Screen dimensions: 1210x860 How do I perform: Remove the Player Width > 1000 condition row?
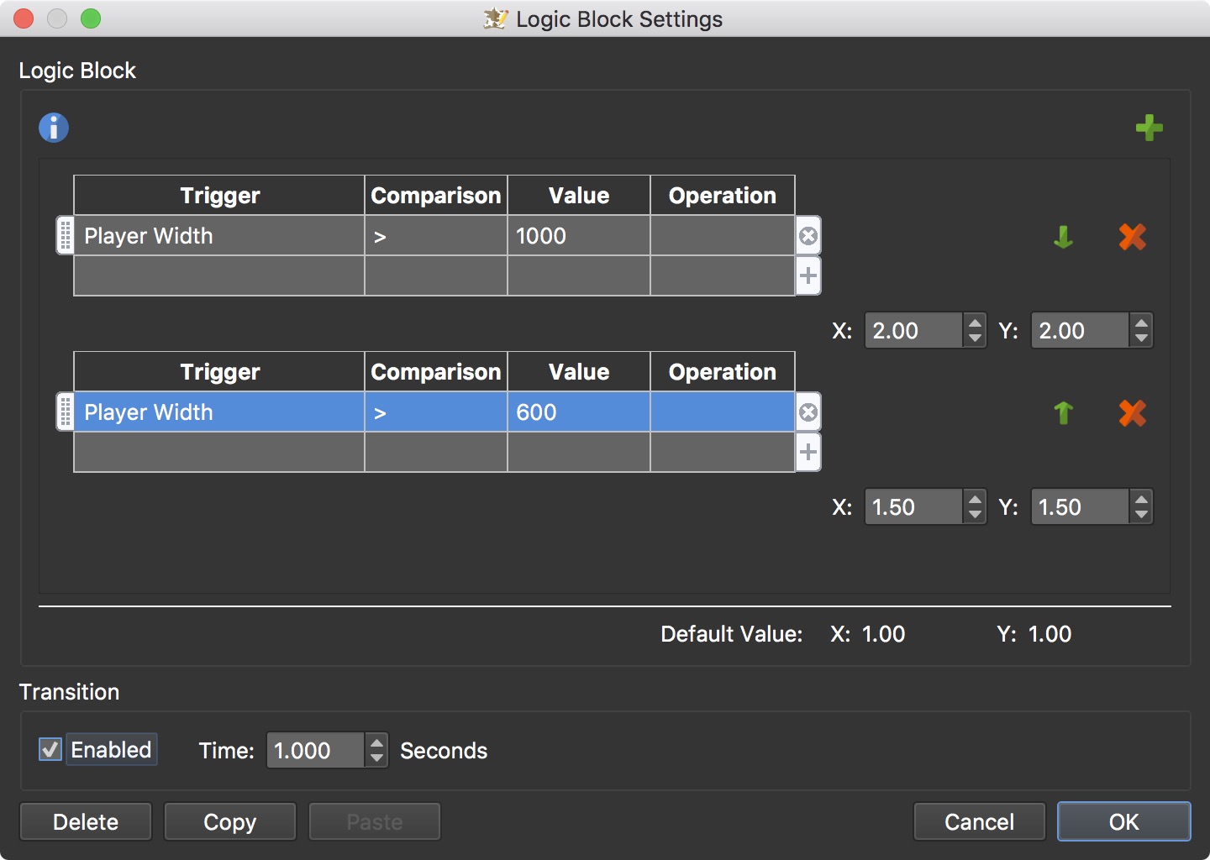tap(808, 236)
